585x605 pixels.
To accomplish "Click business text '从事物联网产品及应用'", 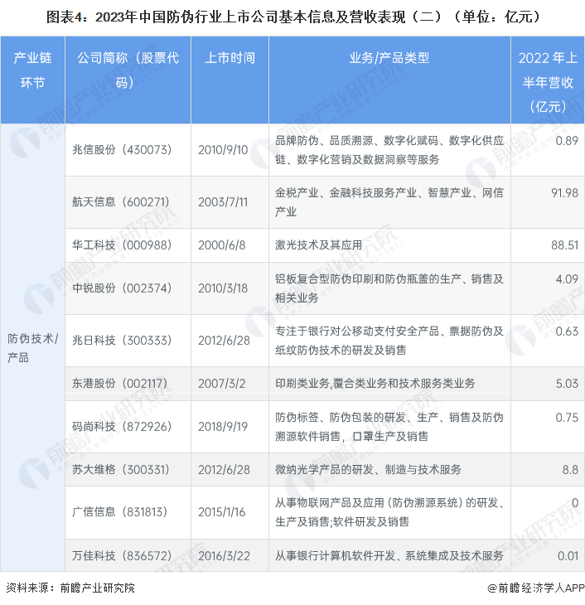I will tap(330, 503).
